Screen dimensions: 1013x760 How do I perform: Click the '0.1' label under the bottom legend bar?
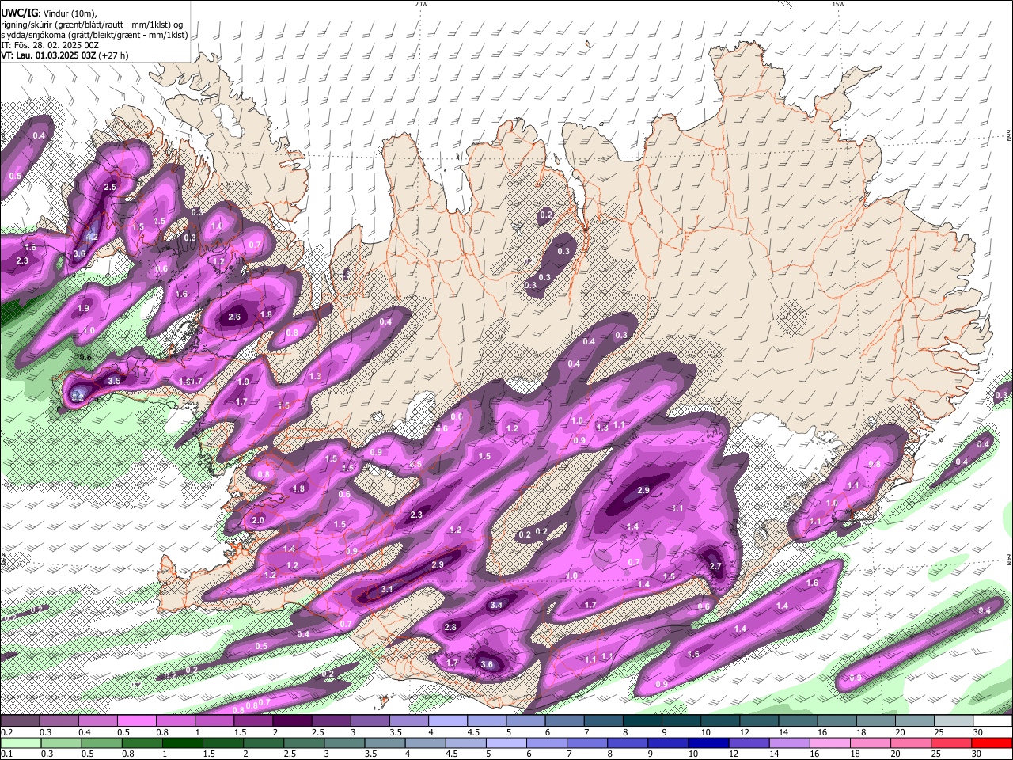click(6, 754)
